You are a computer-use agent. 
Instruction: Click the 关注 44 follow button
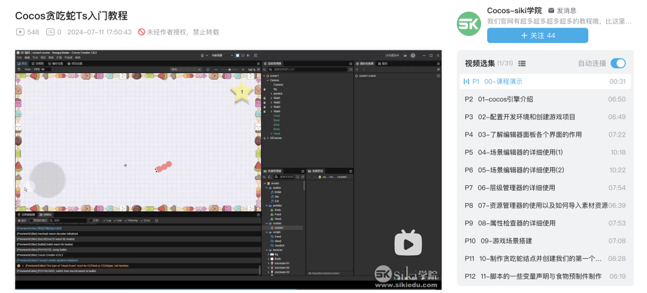tap(537, 35)
